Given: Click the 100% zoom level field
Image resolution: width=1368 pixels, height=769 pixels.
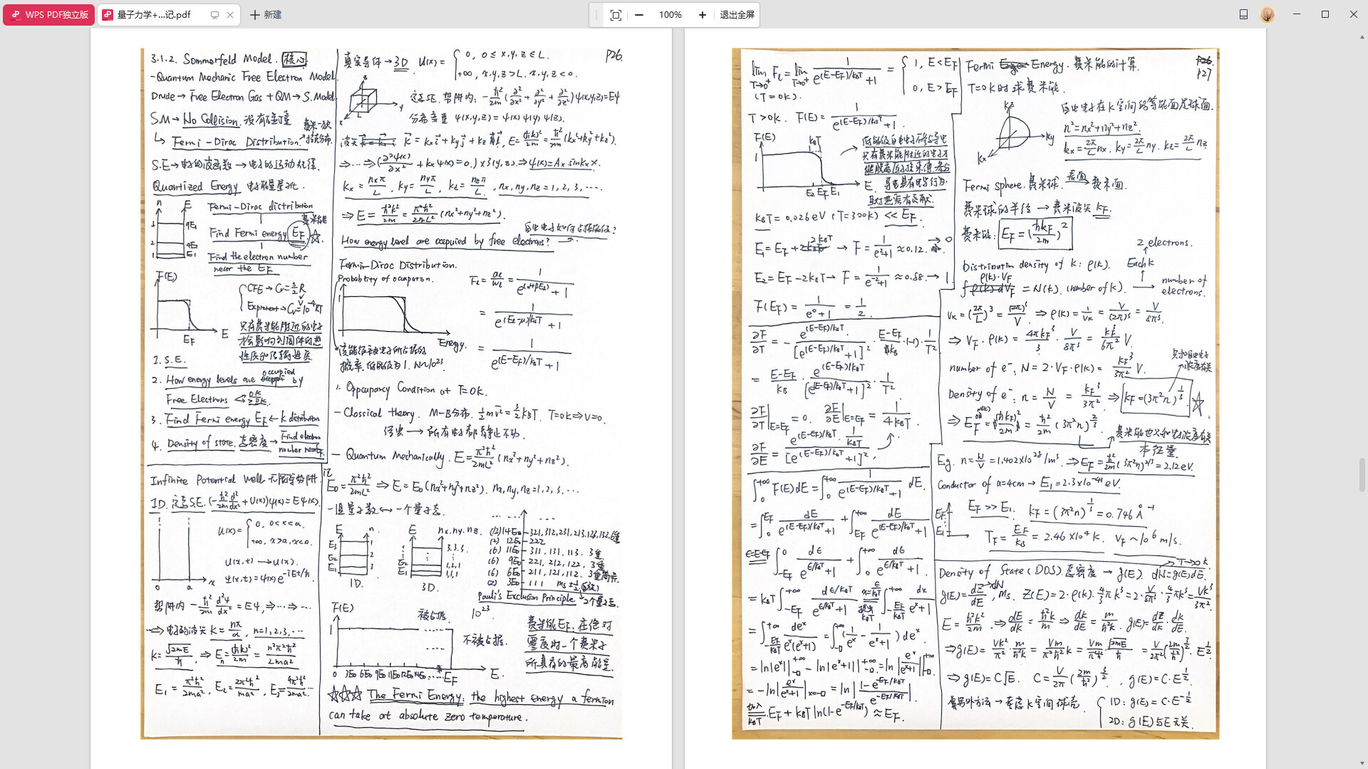Looking at the screenshot, I should [670, 15].
